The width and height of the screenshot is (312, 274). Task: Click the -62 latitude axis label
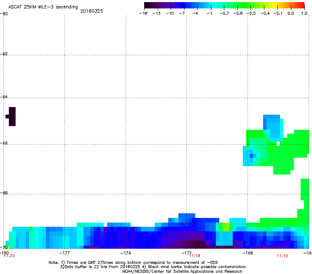pos(4,54)
